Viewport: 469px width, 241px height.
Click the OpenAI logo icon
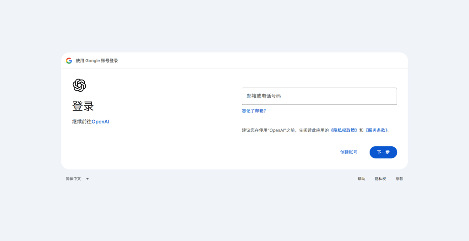tap(79, 86)
